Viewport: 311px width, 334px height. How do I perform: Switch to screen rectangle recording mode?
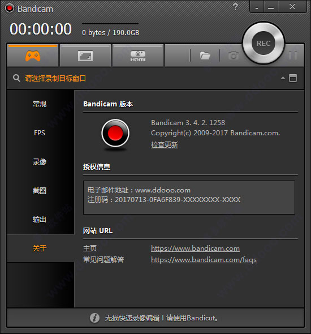[x=85, y=56]
